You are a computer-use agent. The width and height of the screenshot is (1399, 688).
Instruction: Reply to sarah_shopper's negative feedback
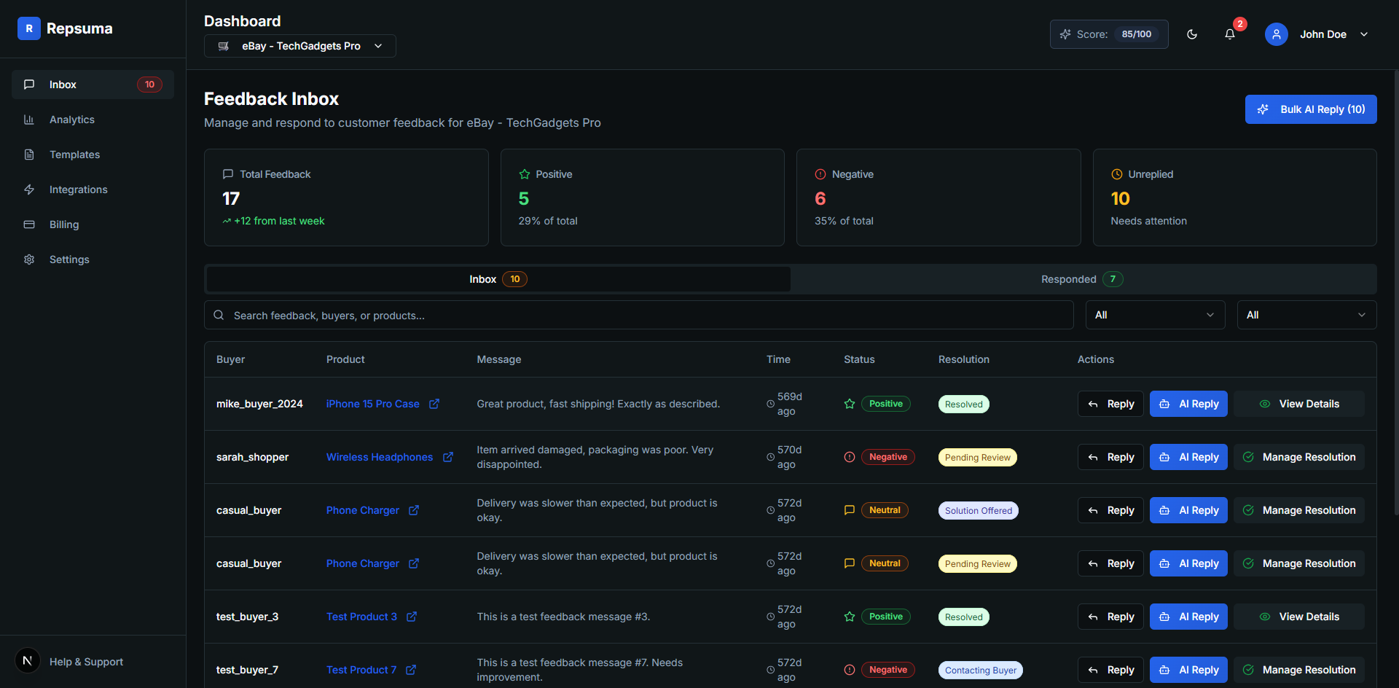(x=1110, y=457)
